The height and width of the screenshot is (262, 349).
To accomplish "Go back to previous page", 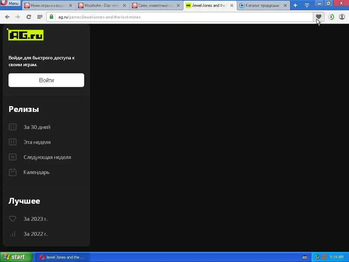I will (7, 17).
